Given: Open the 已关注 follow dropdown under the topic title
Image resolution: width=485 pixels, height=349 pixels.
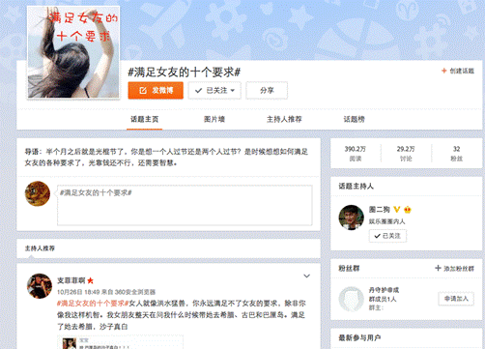Looking at the screenshot, I should 214,91.
